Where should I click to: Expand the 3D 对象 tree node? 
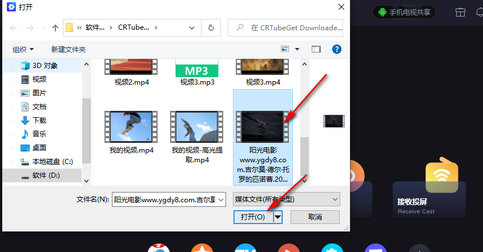[13, 66]
